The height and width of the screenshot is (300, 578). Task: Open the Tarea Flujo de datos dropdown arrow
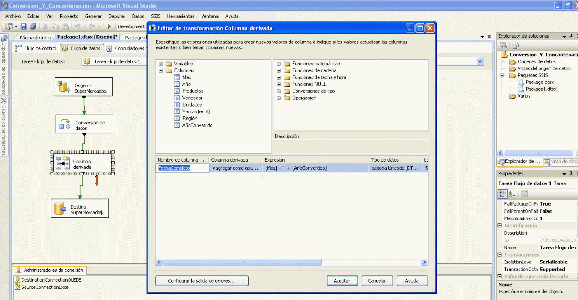click(x=480, y=61)
